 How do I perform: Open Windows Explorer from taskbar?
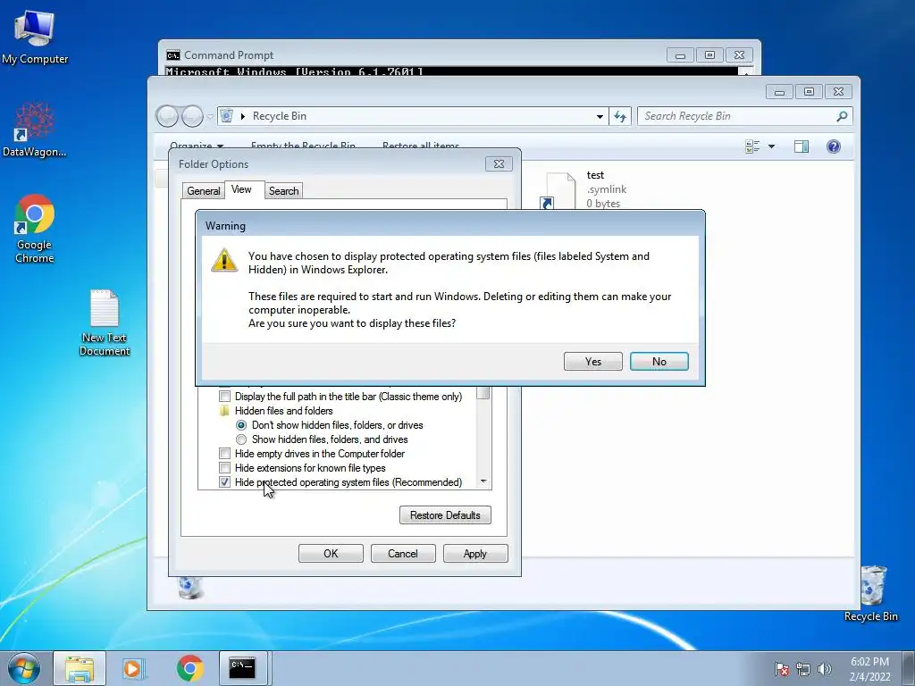coord(80,668)
